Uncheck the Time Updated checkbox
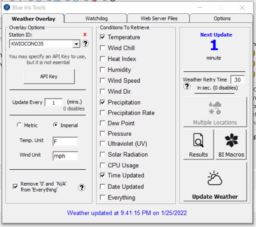This screenshot has height=227, width=256. click(x=102, y=176)
